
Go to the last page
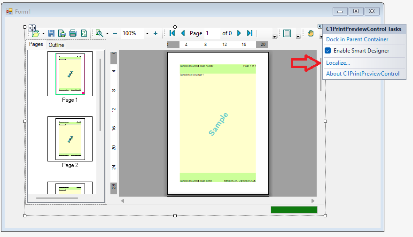(x=249, y=33)
